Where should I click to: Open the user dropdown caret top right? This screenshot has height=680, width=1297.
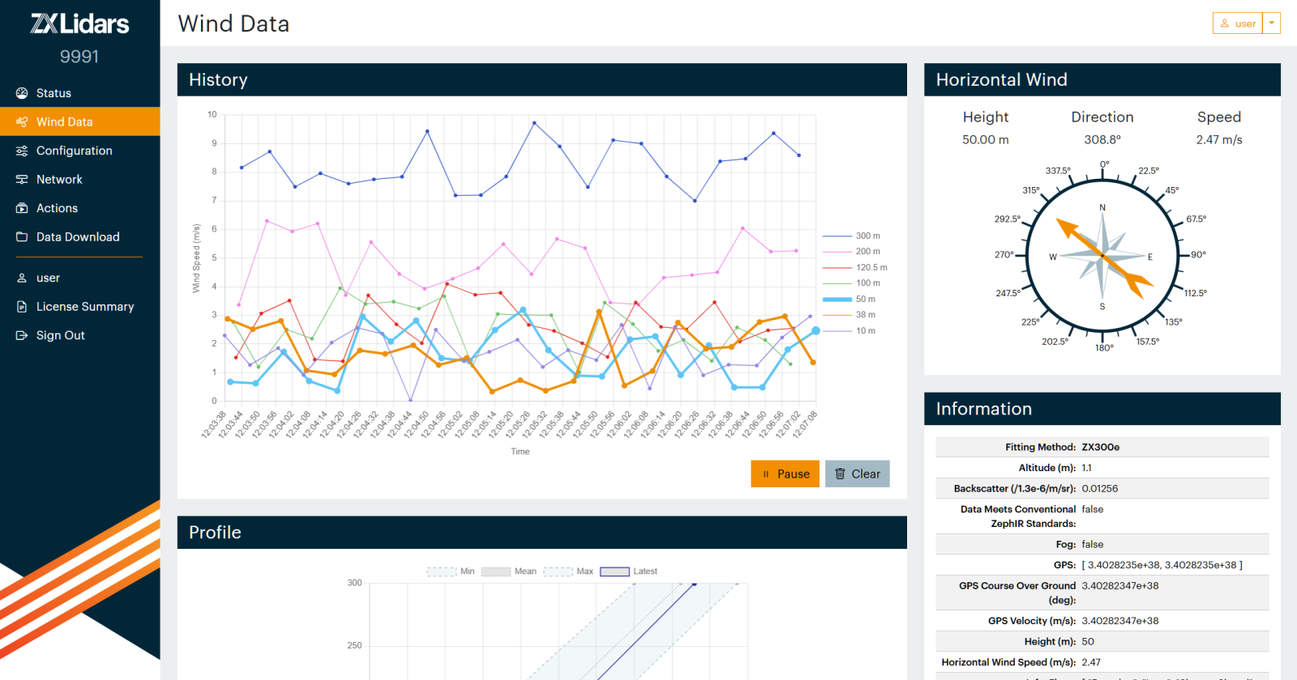(1272, 23)
